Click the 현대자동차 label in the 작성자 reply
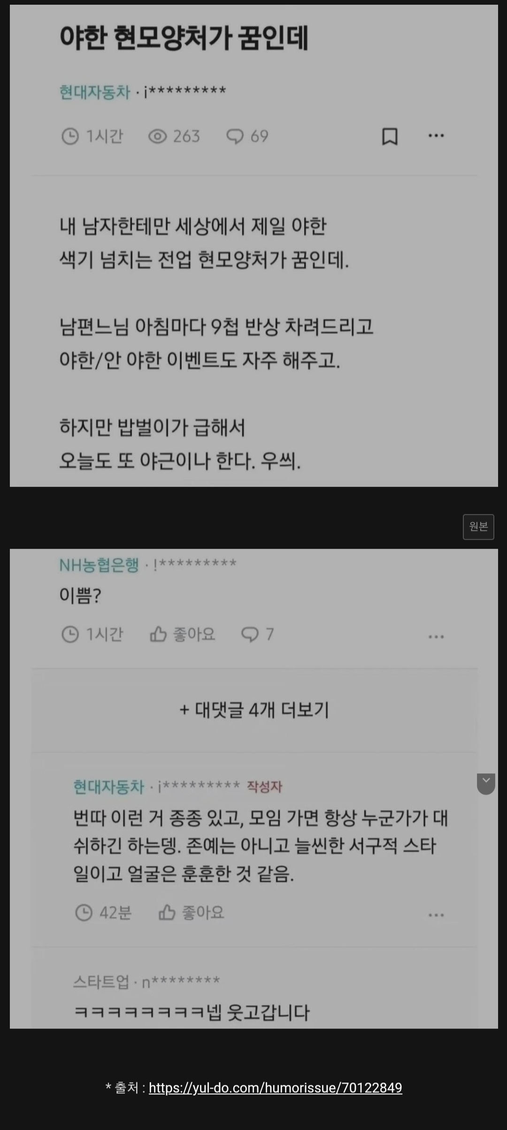This screenshot has height=1130, width=507. tap(109, 786)
